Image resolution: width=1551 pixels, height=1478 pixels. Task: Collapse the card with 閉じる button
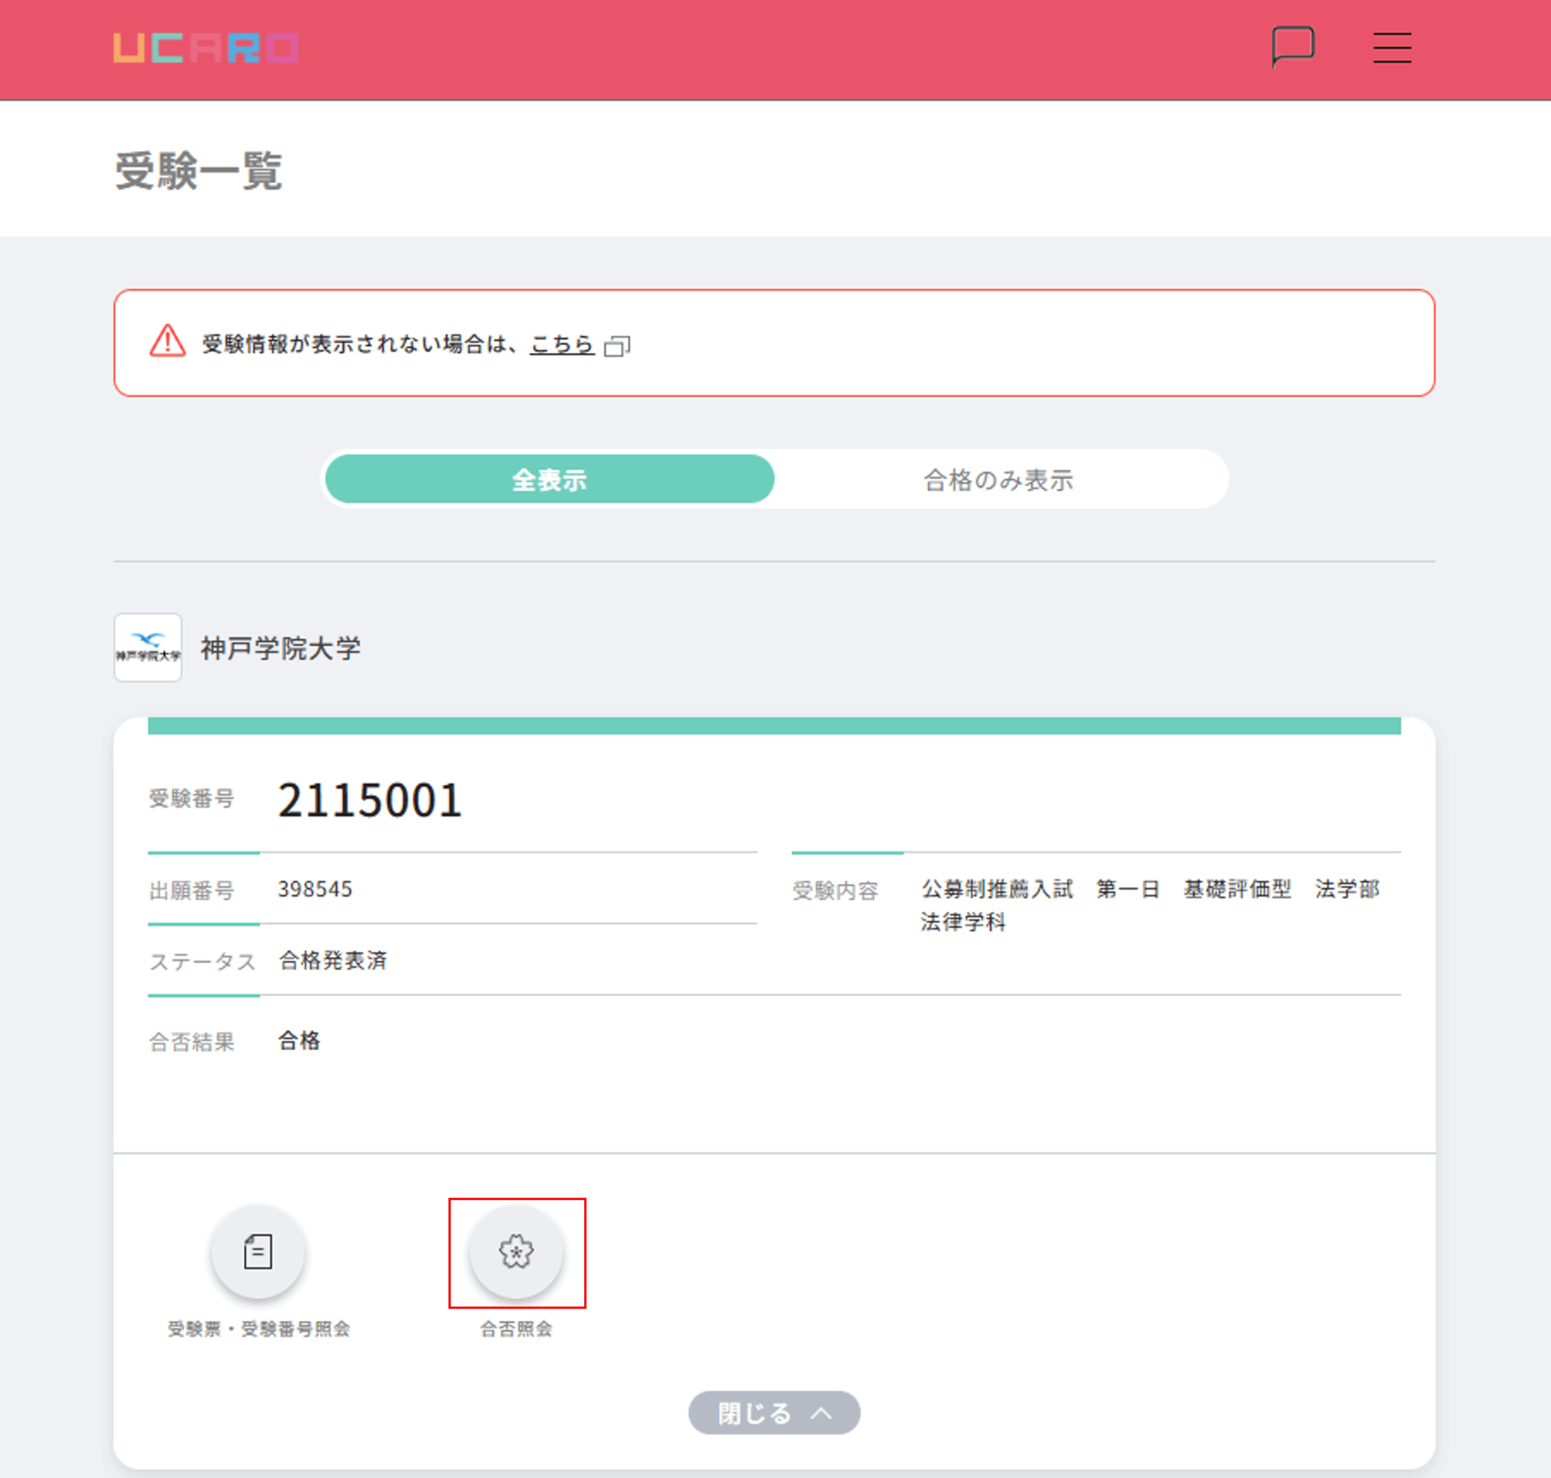pos(755,1413)
